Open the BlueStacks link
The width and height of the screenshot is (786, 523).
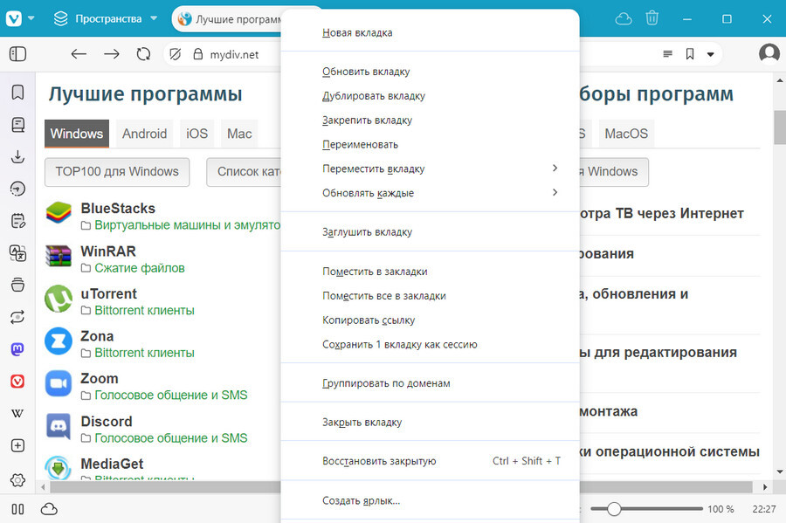click(x=118, y=209)
